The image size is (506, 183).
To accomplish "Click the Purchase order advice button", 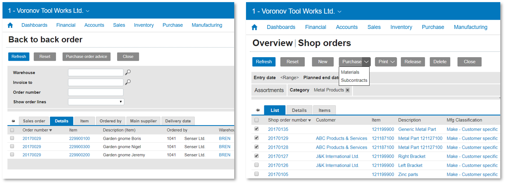I will (x=86, y=56).
